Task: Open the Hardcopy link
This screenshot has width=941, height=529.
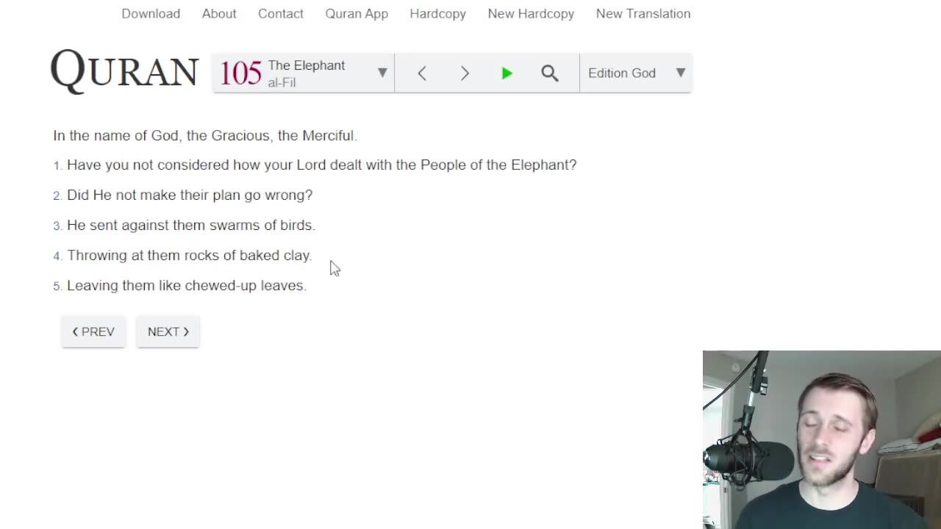Action: 437,13
